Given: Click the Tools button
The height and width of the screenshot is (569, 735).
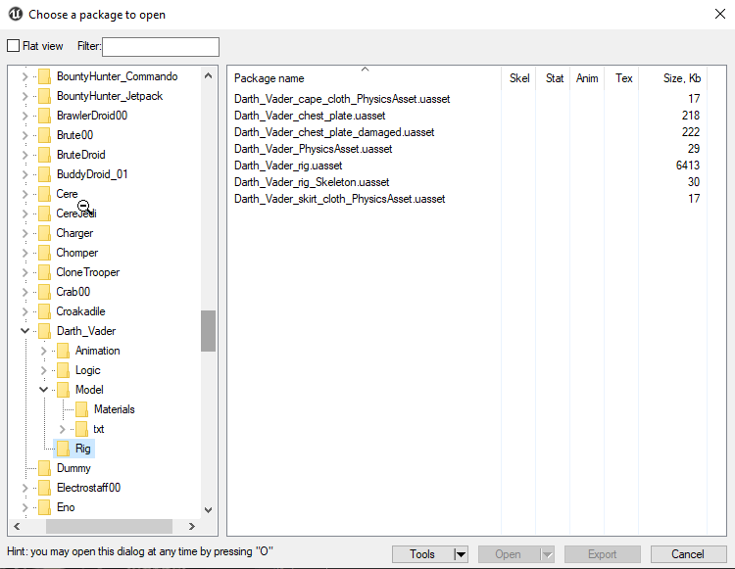Looking at the screenshot, I should (422, 554).
